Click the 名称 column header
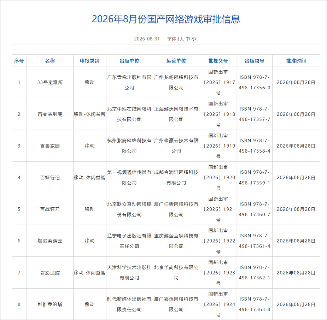Image resolution: width=327 pixels, height=320 pixels. click(x=50, y=61)
